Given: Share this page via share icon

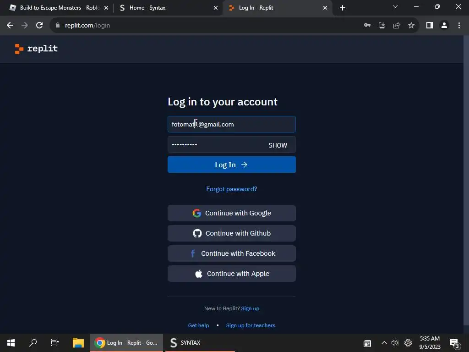Looking at the screenshot, I should (x=397, y=26).
